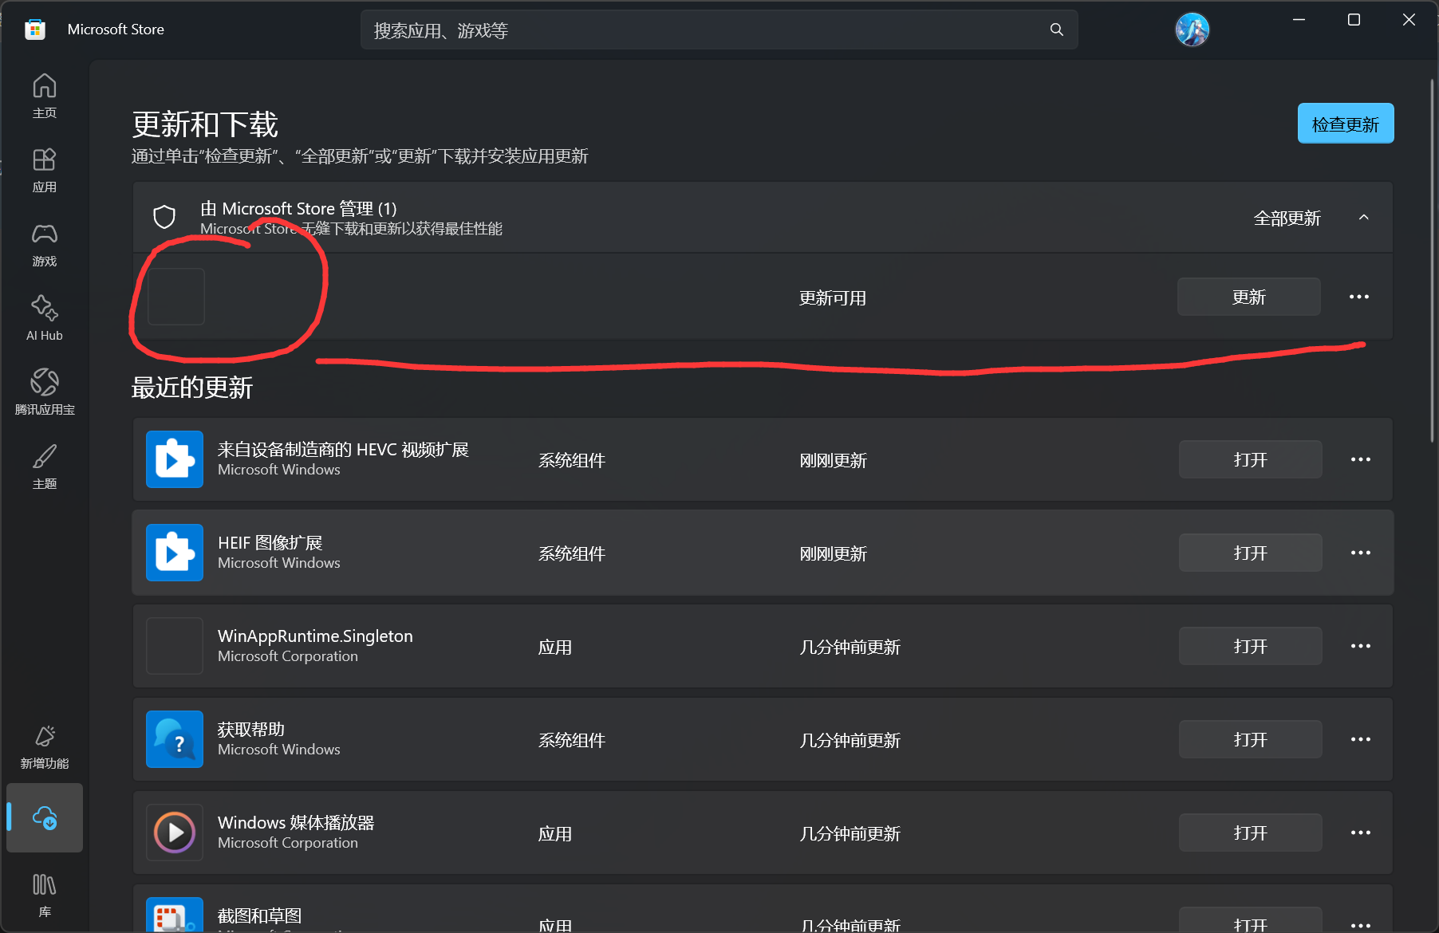Go to Apps (应用) section in sidebar
Viewport: 1439px width, 933px height.
pyautogui.click(x=45, y=170)
